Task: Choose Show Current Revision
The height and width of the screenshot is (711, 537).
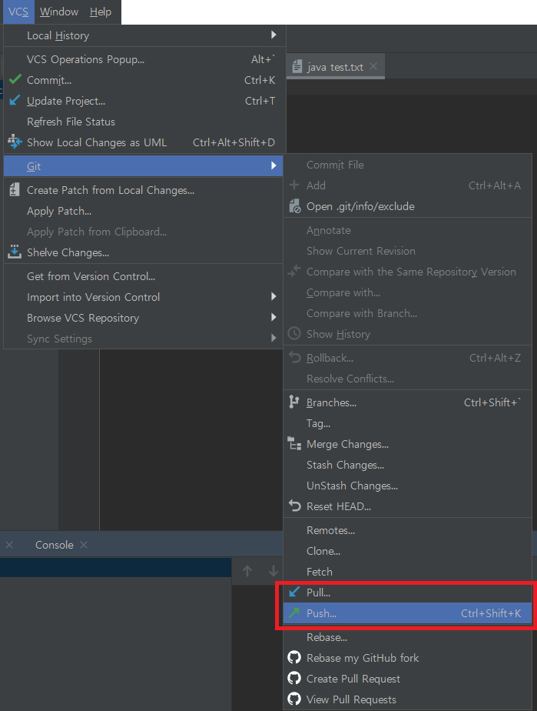Action: click(x=407, y=251)
